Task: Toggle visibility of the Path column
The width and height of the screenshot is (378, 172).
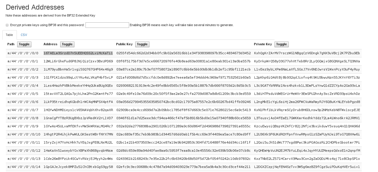Action: (x=24, y=44)
